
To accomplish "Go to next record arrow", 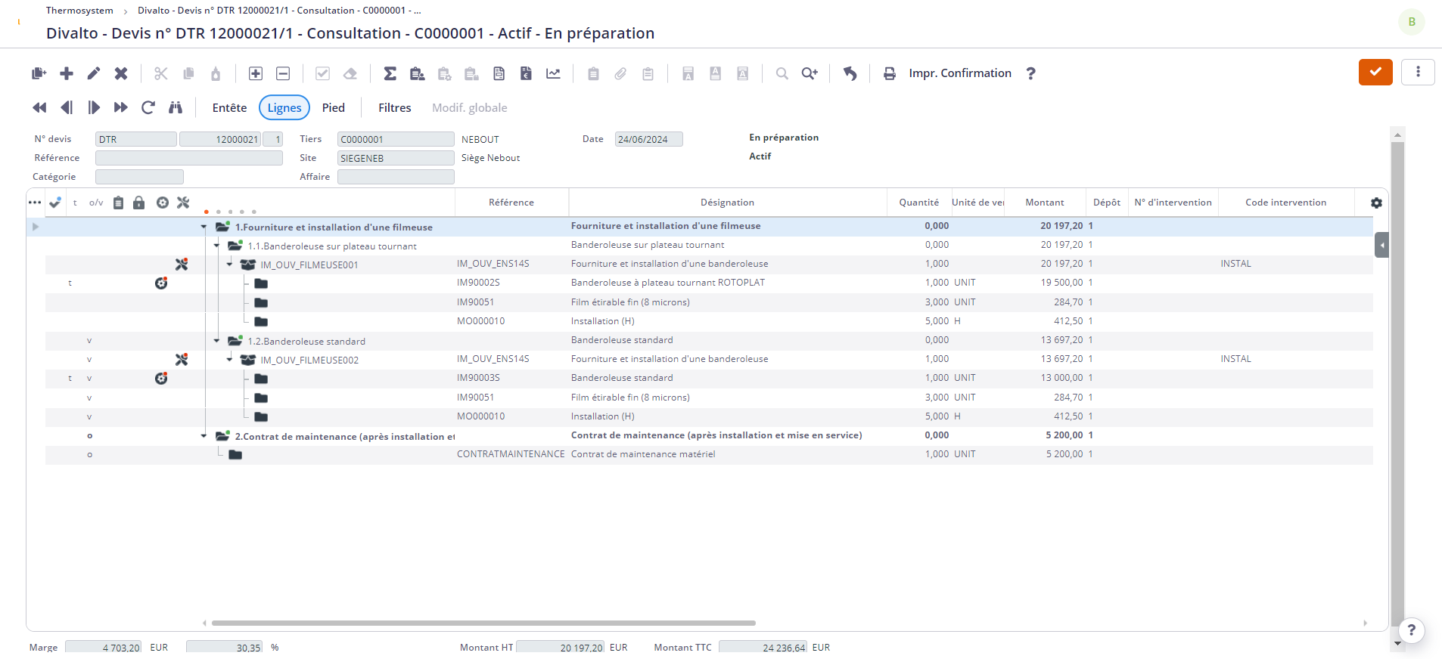I will click(94, 107).
